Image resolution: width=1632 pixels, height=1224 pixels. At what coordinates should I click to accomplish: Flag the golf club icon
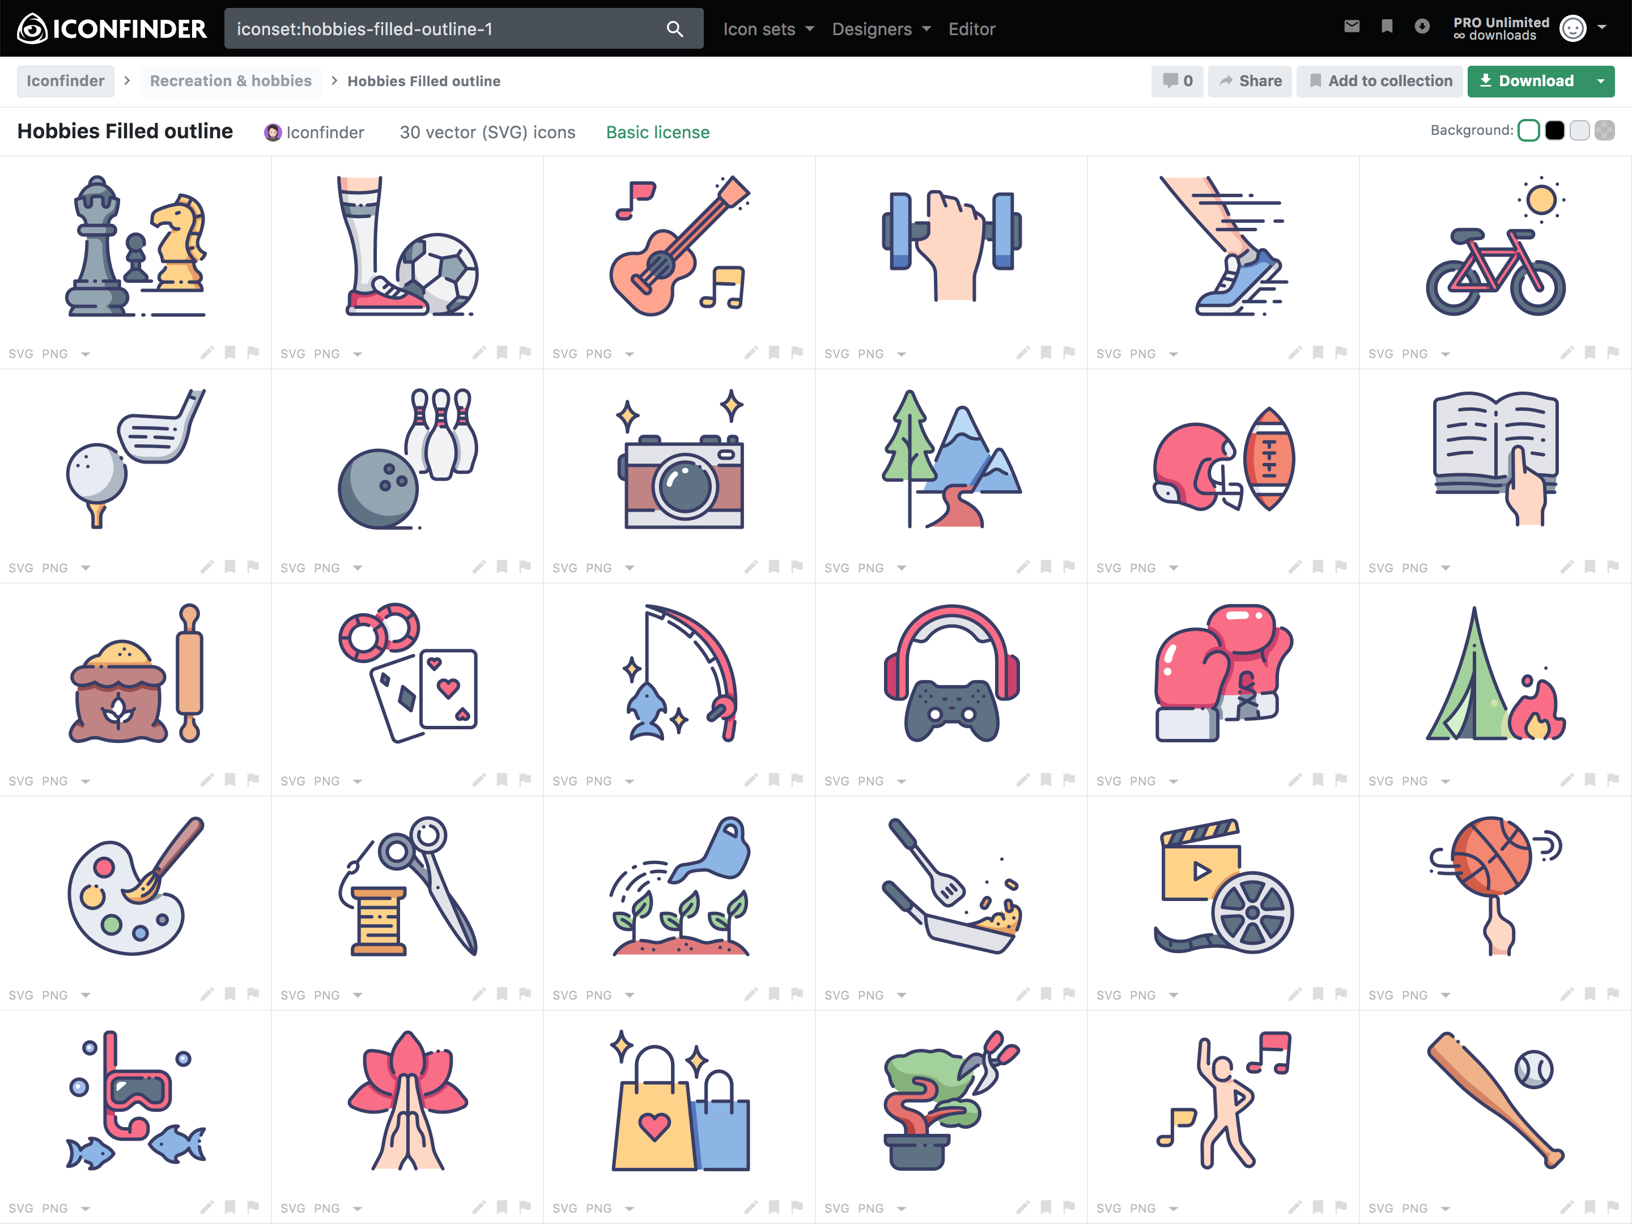coord(253,567)
